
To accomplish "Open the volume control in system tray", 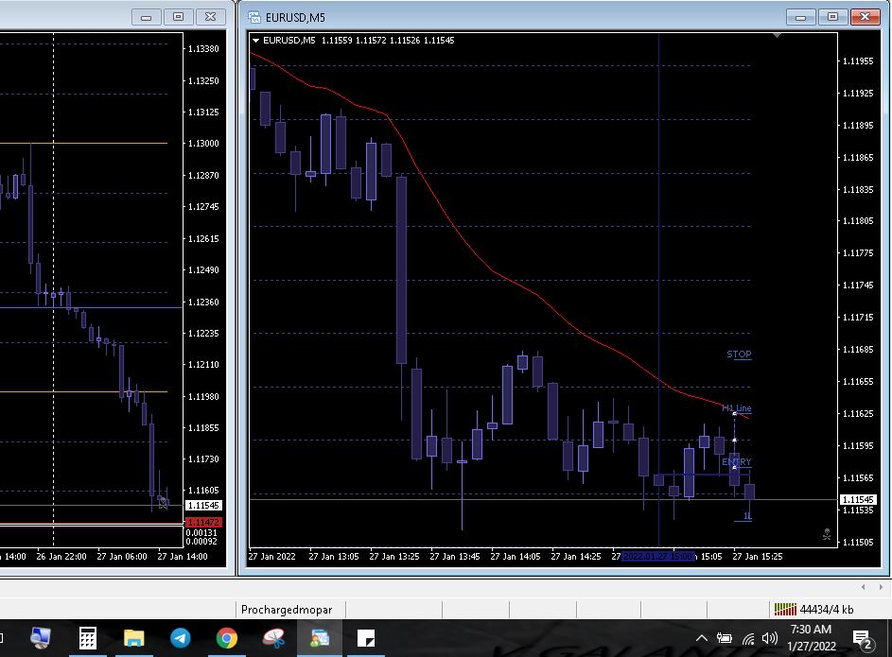I will coord(770,638).
